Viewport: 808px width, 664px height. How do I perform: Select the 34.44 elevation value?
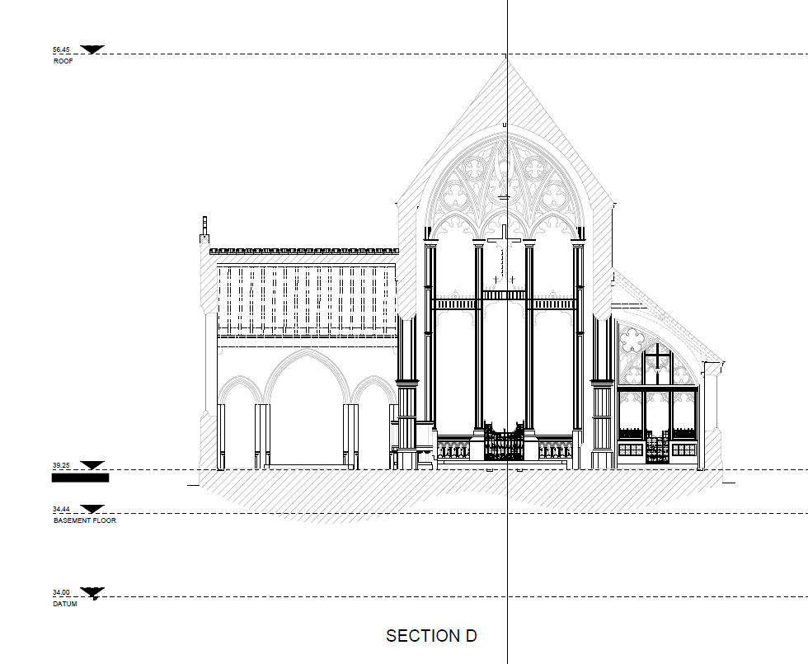62,509
